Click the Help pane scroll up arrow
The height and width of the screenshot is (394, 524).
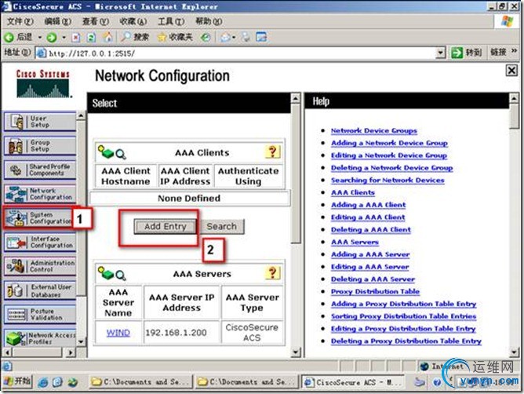514,98
